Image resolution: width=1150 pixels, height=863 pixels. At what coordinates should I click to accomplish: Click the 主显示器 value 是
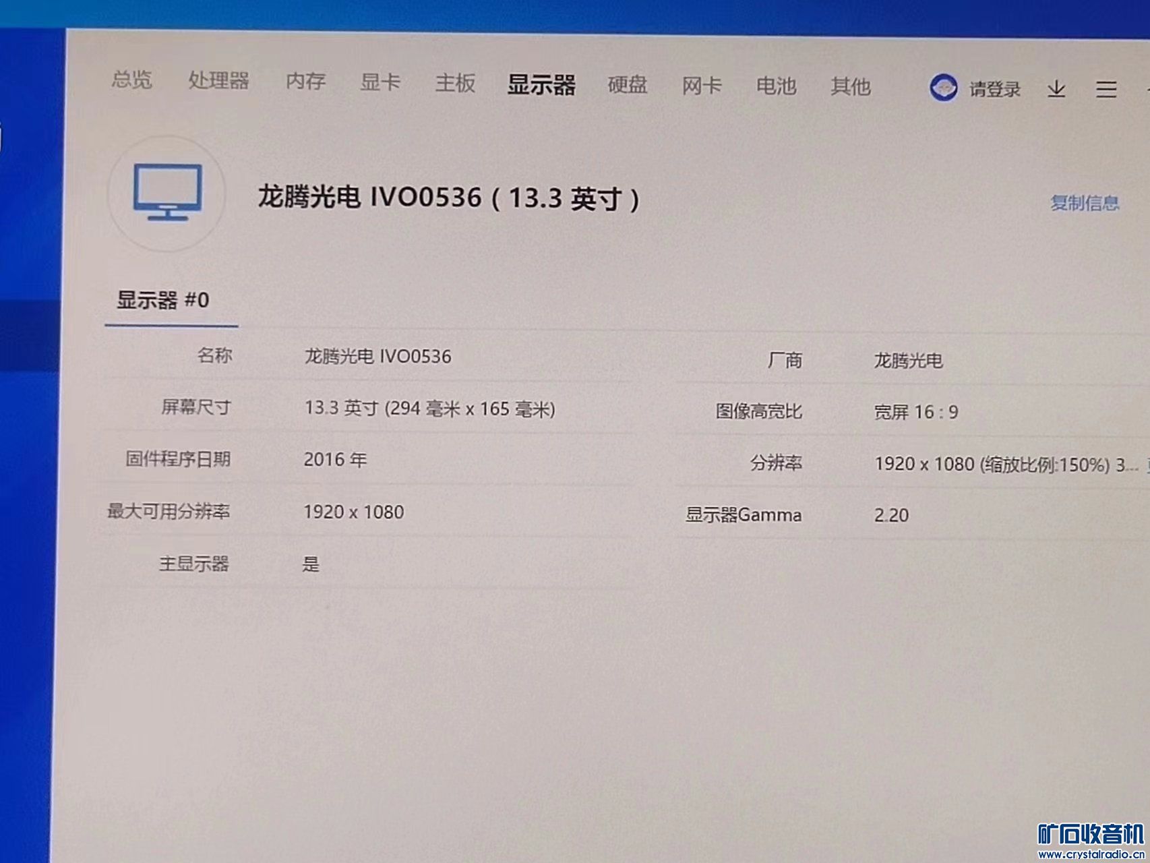(x=311, y=564)
